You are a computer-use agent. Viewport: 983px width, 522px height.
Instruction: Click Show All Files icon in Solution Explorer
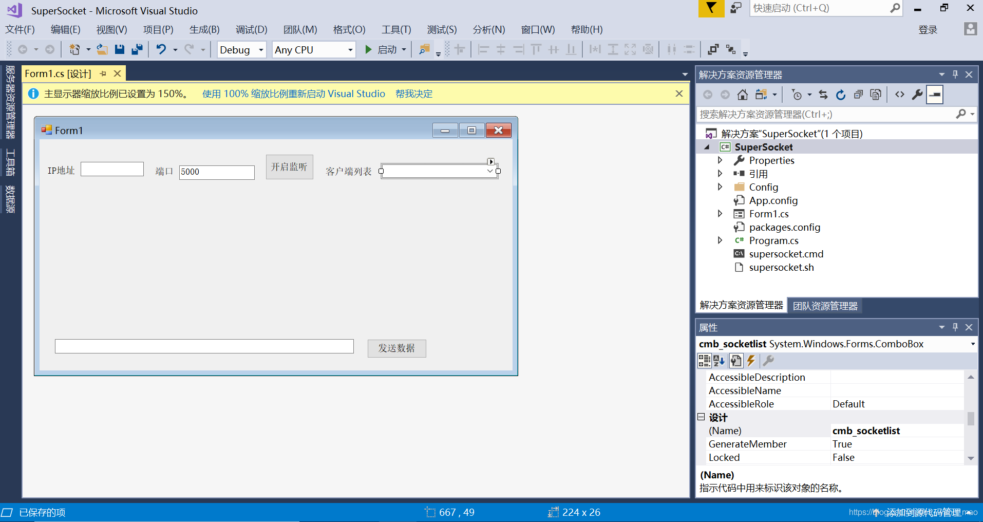[x=876, y=95]
